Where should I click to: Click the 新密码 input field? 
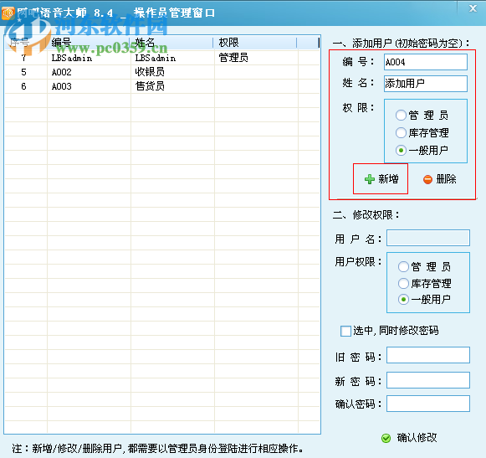click(428, 380)
